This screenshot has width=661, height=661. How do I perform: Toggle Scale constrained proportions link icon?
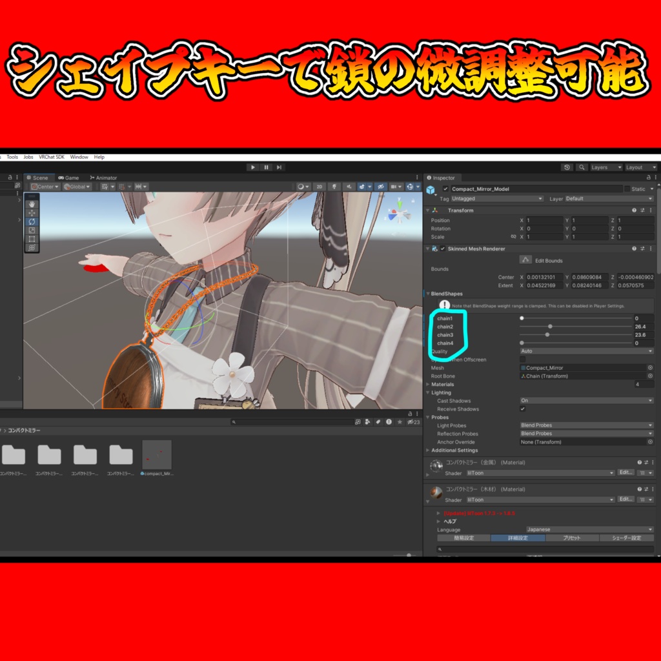513,236
